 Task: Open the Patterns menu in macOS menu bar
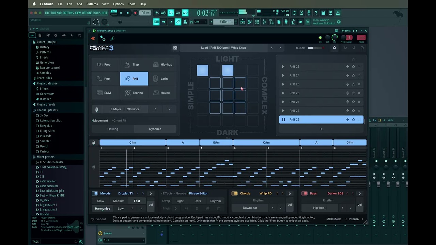coord(92,4)
